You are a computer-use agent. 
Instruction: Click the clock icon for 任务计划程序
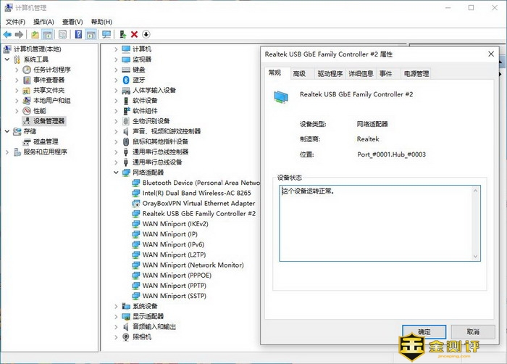[x=27, y=70]
